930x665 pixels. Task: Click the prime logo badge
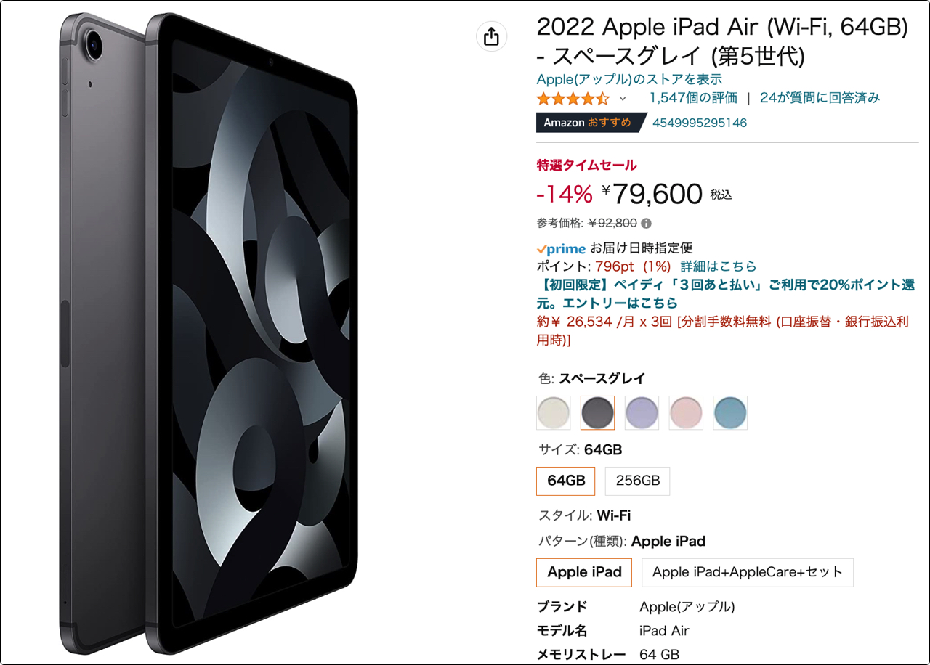[x=560, y=248]
